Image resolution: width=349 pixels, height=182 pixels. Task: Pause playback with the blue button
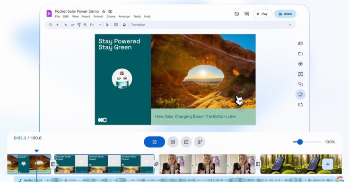click(155, 142)
